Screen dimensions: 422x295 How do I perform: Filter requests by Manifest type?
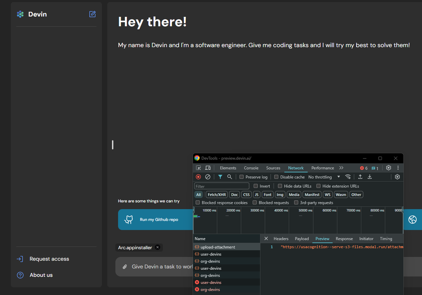[312, 195]
